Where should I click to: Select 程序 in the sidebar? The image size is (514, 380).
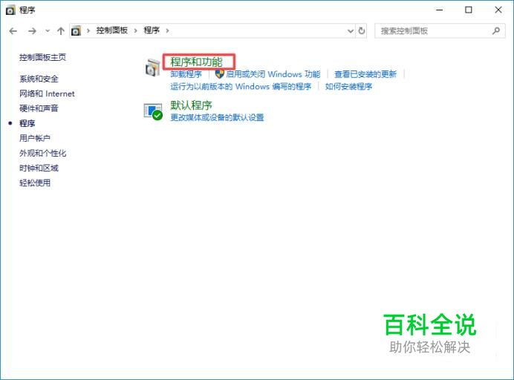point(27,123)
